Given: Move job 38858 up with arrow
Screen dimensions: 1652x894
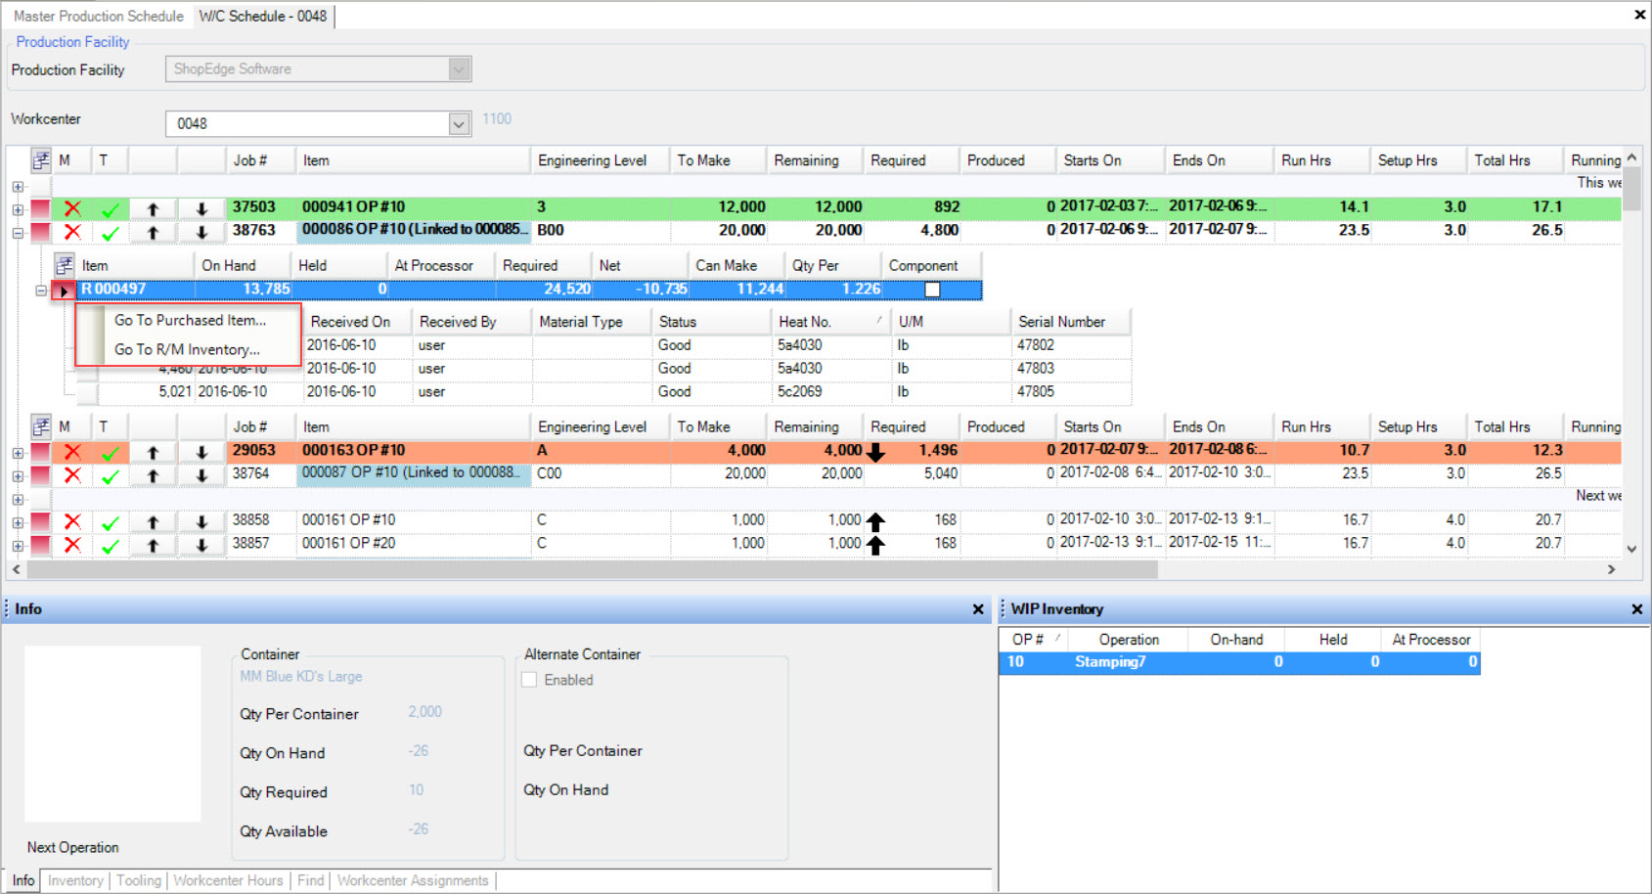Looking at the screenshot, I should coord(153,521).
